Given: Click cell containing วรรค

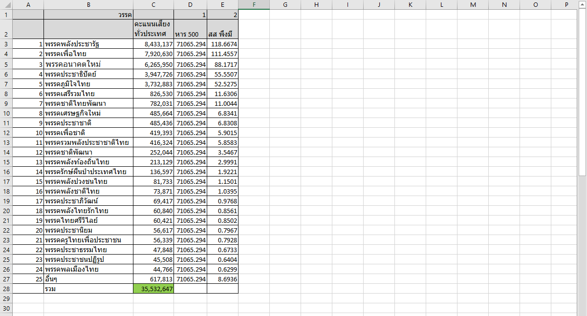Looking at the screenshot, I should pos(88,15).
